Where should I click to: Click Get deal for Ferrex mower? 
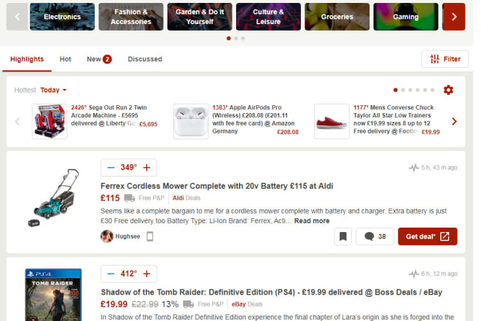point(428,236)
